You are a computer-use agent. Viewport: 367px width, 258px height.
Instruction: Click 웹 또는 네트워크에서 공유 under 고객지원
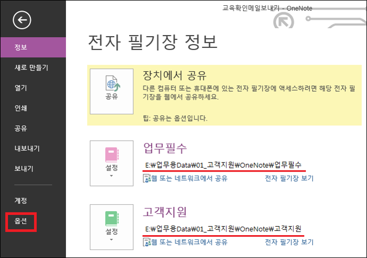[x=190, y=242]
